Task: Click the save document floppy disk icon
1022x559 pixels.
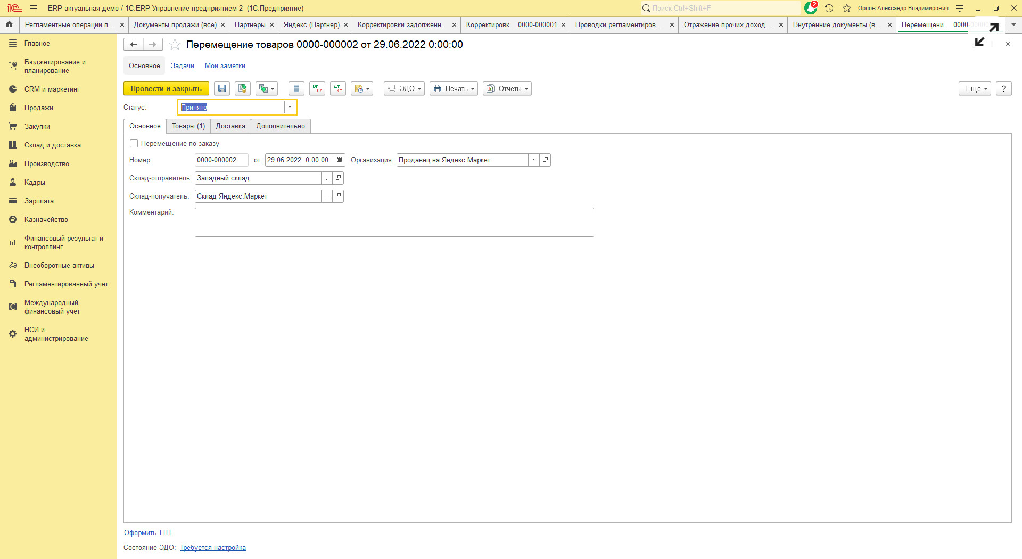Action: 222,89
